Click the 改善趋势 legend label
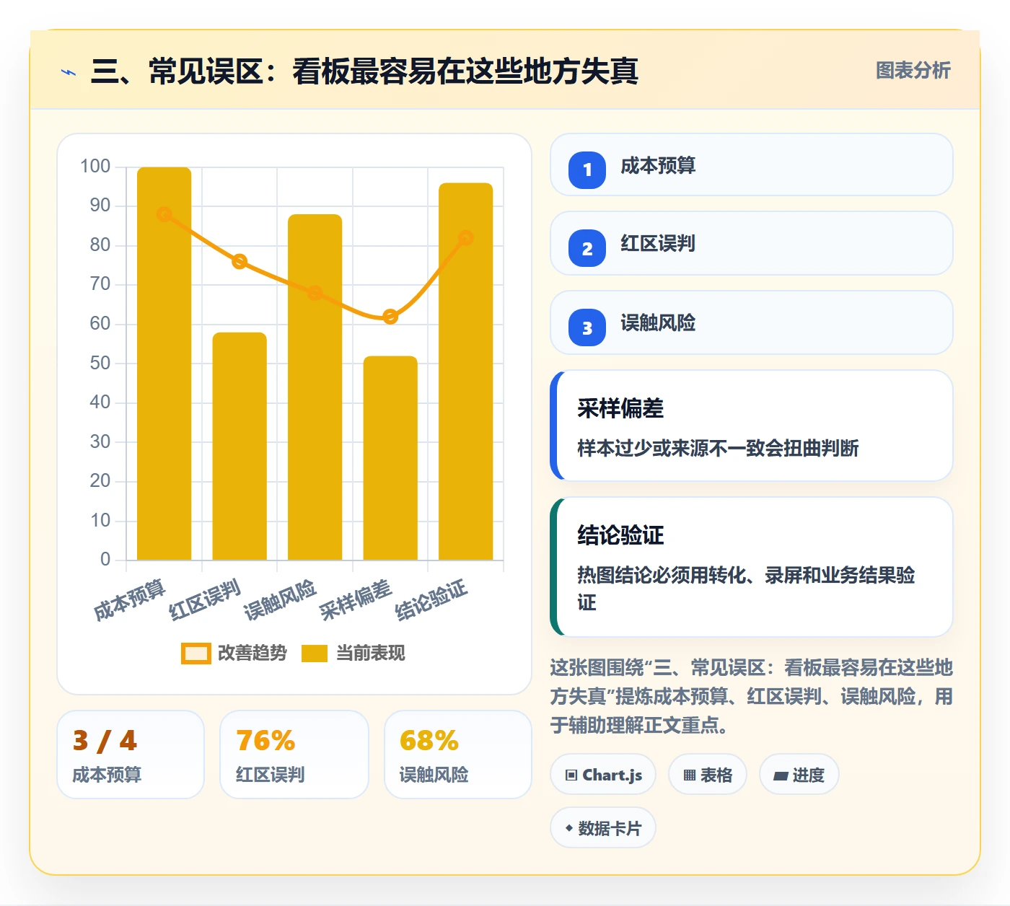The width and height of the screenshot is (1010, 906). click(252, 653)
